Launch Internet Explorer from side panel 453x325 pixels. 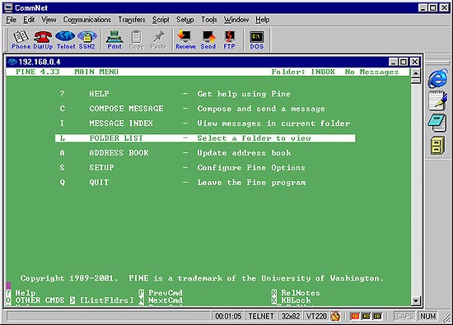pyautogui.click(x=438, y=78)
